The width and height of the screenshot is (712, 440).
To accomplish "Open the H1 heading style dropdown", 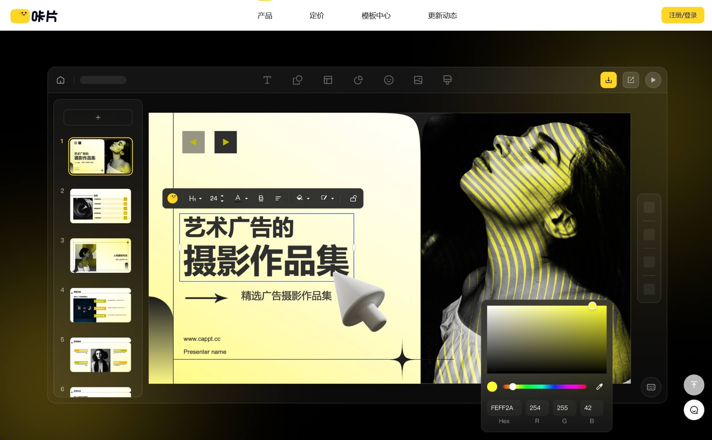I will 195,198.
